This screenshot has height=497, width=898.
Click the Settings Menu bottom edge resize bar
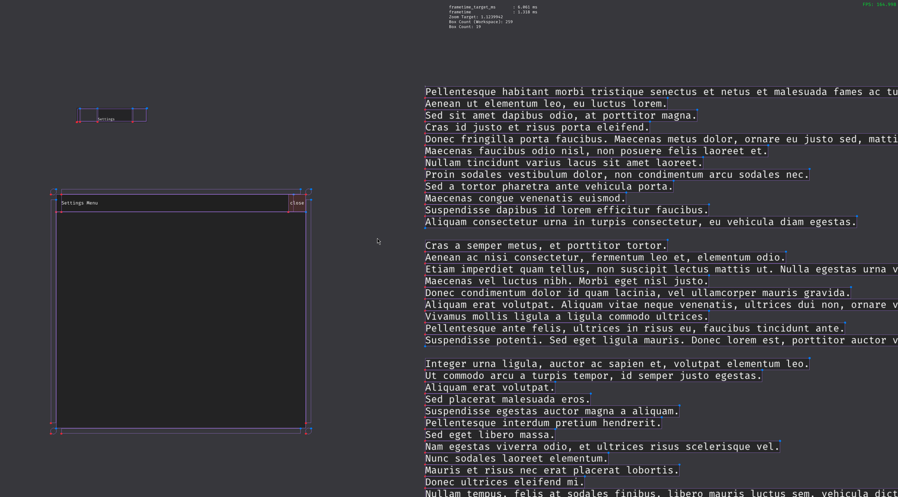[x=181, y=431]
